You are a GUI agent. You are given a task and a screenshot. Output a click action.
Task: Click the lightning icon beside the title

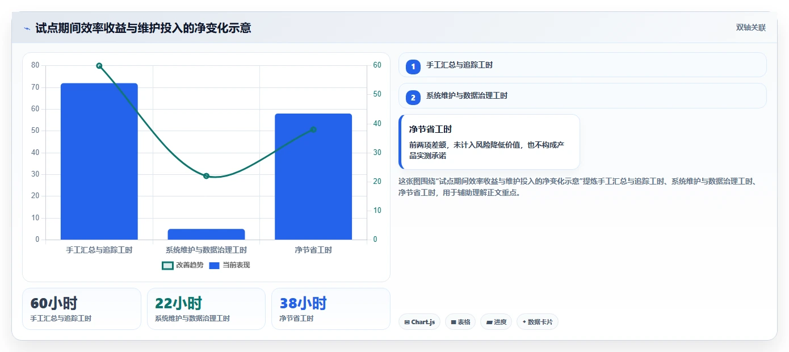click(x=27, y=28)
